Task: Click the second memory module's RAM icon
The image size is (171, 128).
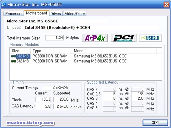Action: (14, 61)
